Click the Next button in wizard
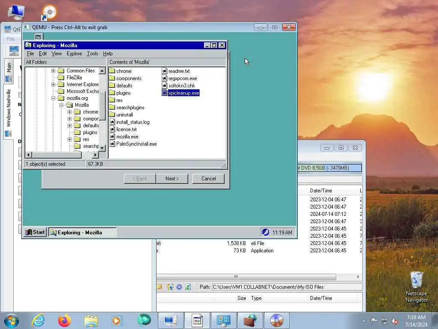438x329 pixels. click(x=172, y=179)
